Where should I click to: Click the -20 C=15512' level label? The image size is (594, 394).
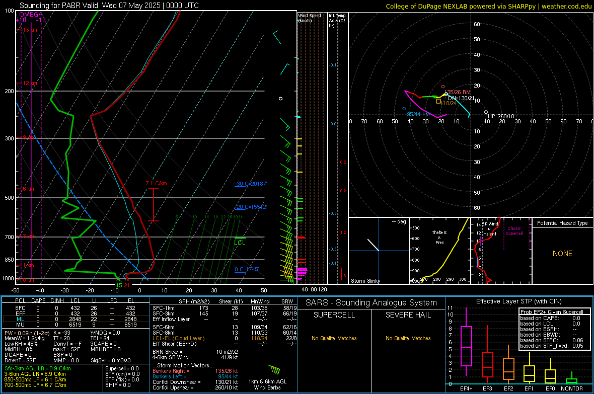(x=251, y=207)
